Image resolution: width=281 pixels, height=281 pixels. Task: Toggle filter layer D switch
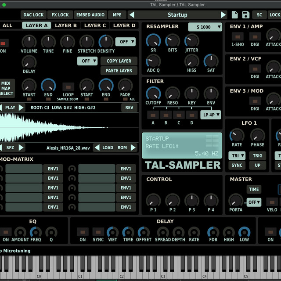tap(192, 115)
